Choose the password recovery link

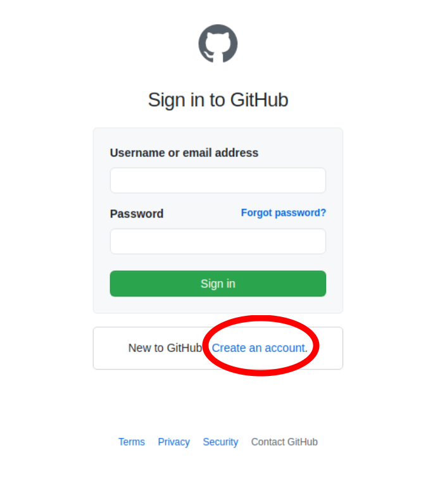click(284, 213)
